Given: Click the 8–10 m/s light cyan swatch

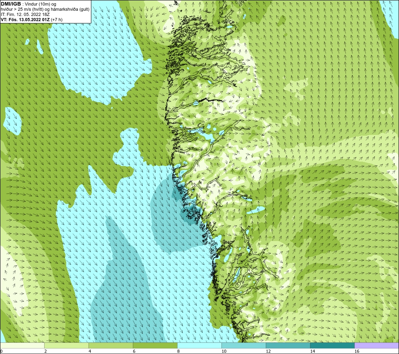Looking at the screenshot, I should coord(199,345).
